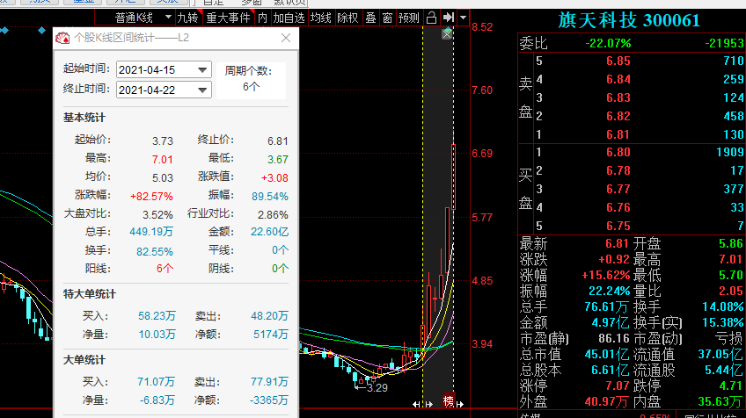Viewport: 746px width, 418px height.
Task: Click the 8.52 price axis label
Action: pos(482,27)
